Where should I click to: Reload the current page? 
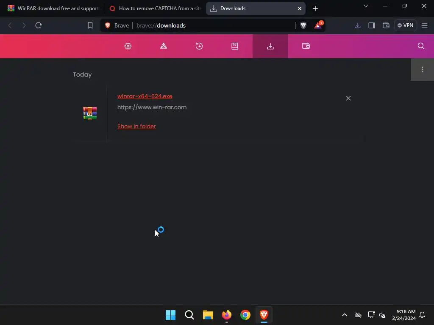[39, 25]
